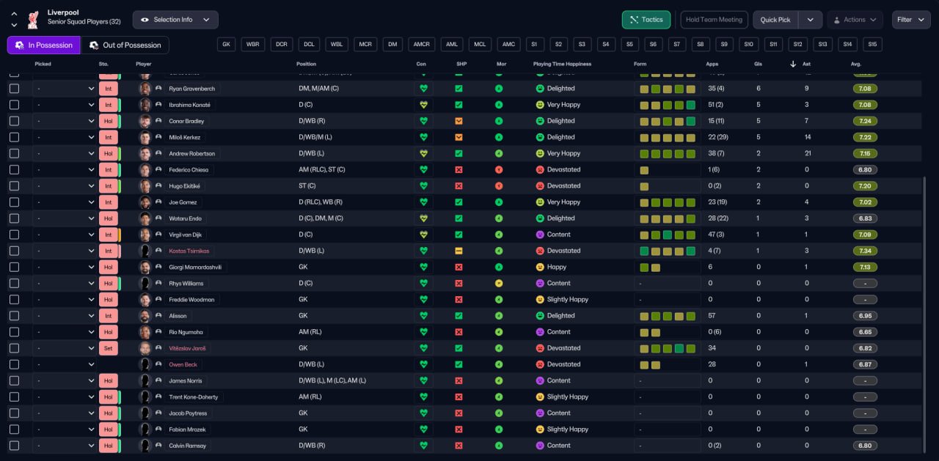Select Joe Gomez's row checkbox

tap(14, 202)
